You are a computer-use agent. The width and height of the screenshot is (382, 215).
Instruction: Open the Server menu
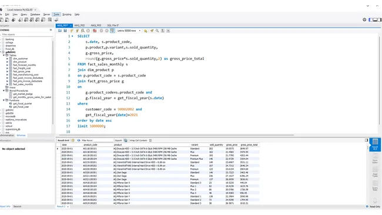(x=46, y=14)
